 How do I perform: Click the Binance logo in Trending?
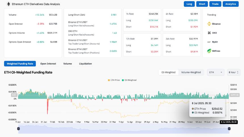coord(210,24)
